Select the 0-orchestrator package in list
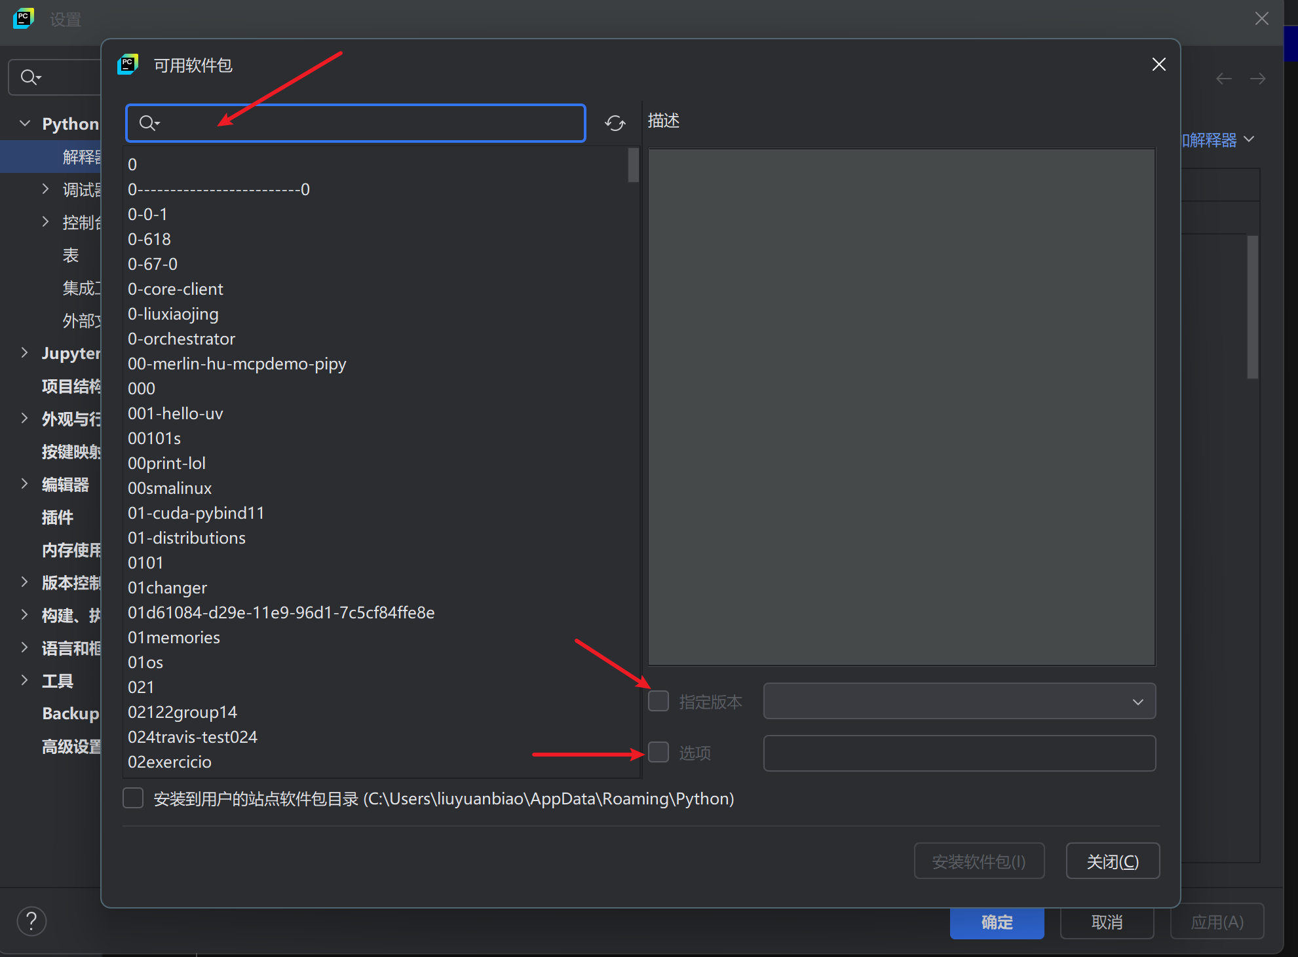The height and width of the screenshot is (957, 1298). pyautogui.click(x=181, y=339)
